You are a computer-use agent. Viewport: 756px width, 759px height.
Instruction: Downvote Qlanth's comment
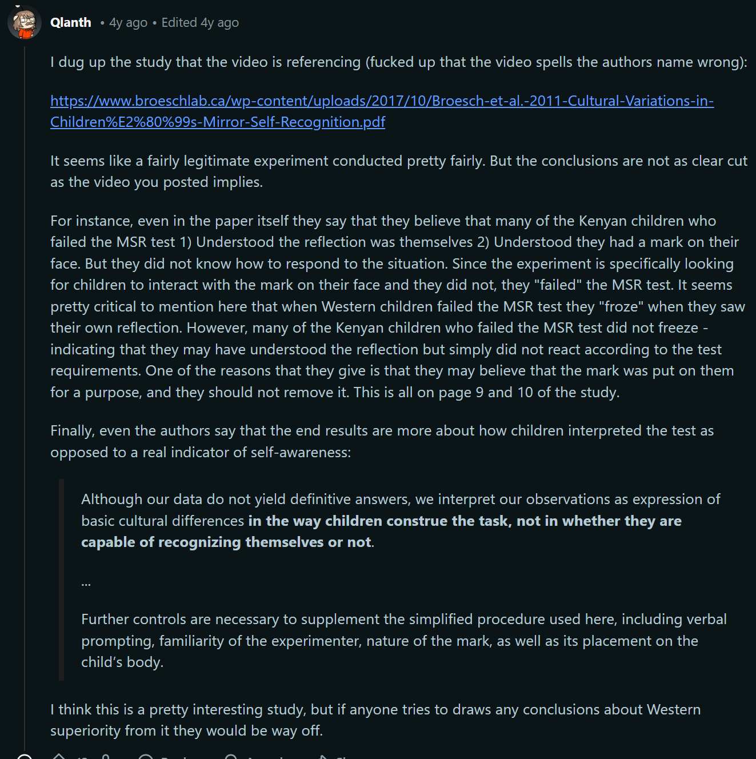click(x=106, y=757)
